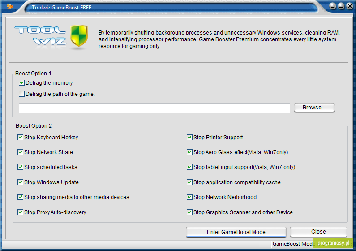Screen dimensions: 356x251
Task: Uncheck Defrag the memory
Action: tap(22, 82)
